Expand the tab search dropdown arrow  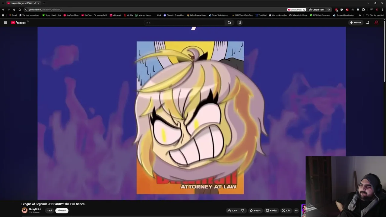(x=3, y=3)
